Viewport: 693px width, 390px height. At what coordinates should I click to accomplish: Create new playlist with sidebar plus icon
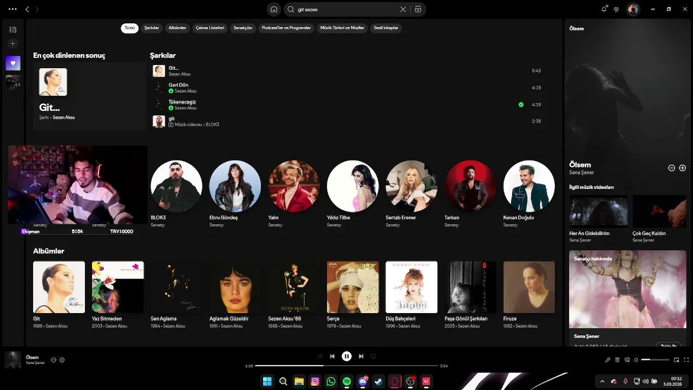coord(13,44)
